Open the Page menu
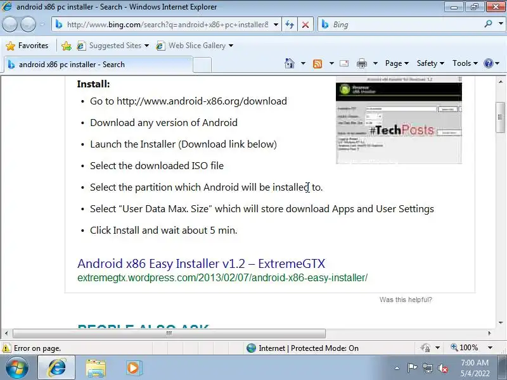This screenshot has height=380, width=507. tap(397, 63)
